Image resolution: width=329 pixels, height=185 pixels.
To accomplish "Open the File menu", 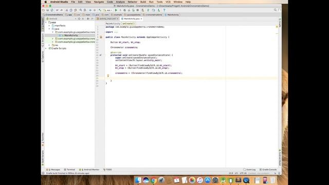I will pos(73,2).
